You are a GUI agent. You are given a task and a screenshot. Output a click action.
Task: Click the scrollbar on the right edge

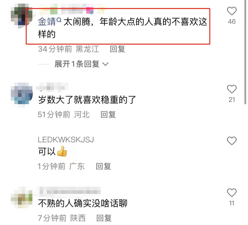[245, 52]
